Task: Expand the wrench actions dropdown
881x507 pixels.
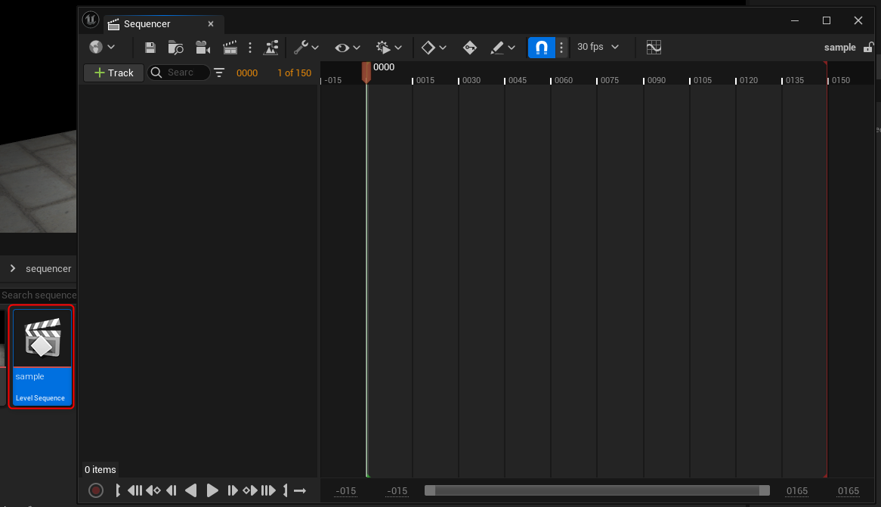Action: pos(306,48)
